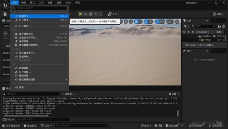Click the viewport layout grid icon
The width and height of the screenshot is (228, 129).
[x=177, y=22]
